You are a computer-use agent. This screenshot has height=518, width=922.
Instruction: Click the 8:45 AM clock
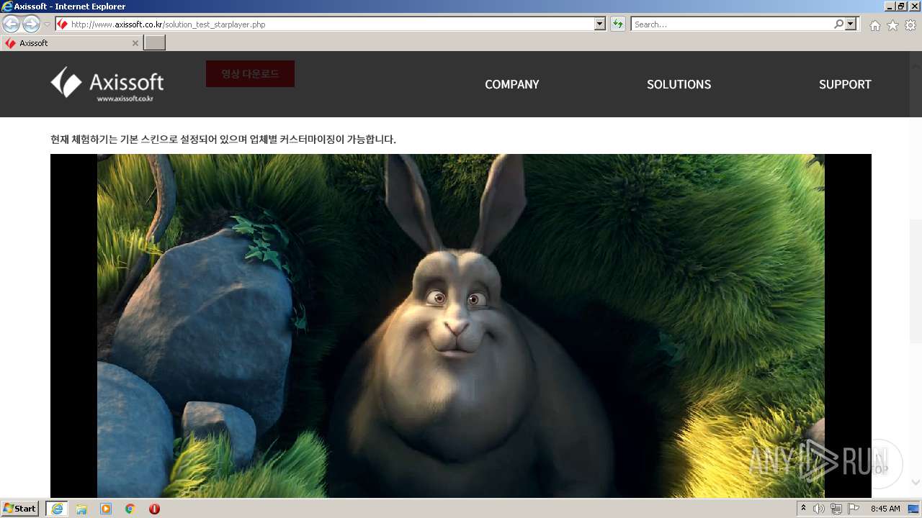point(885,509)
